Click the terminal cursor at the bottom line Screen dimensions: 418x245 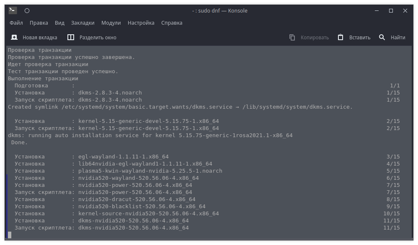[10, 235]
